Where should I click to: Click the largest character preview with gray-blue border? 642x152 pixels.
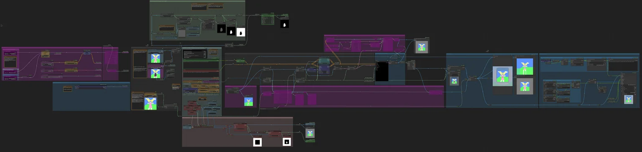pos(503,76)
